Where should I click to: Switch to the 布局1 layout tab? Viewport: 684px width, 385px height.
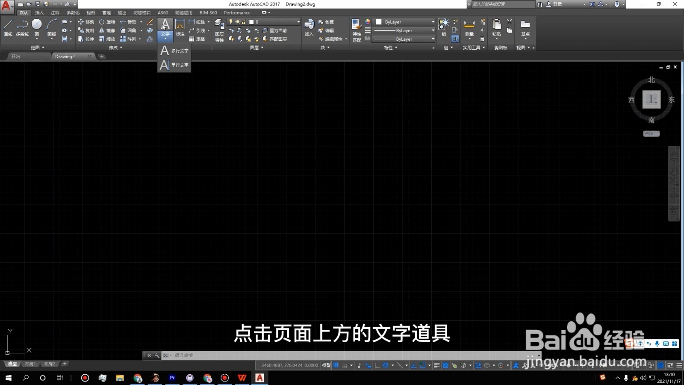30,364
